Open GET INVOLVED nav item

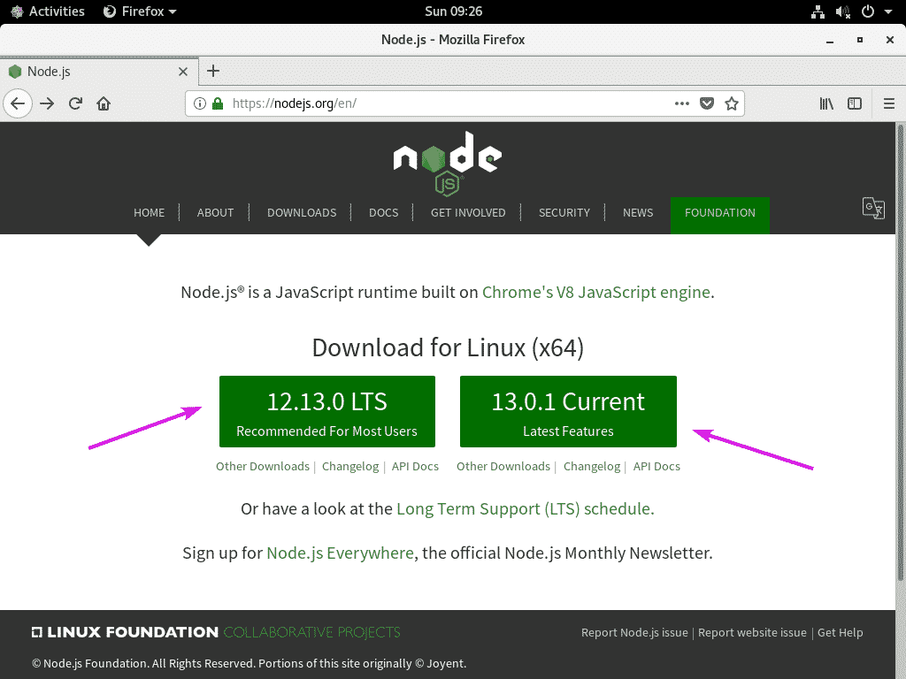coord(468,212)
